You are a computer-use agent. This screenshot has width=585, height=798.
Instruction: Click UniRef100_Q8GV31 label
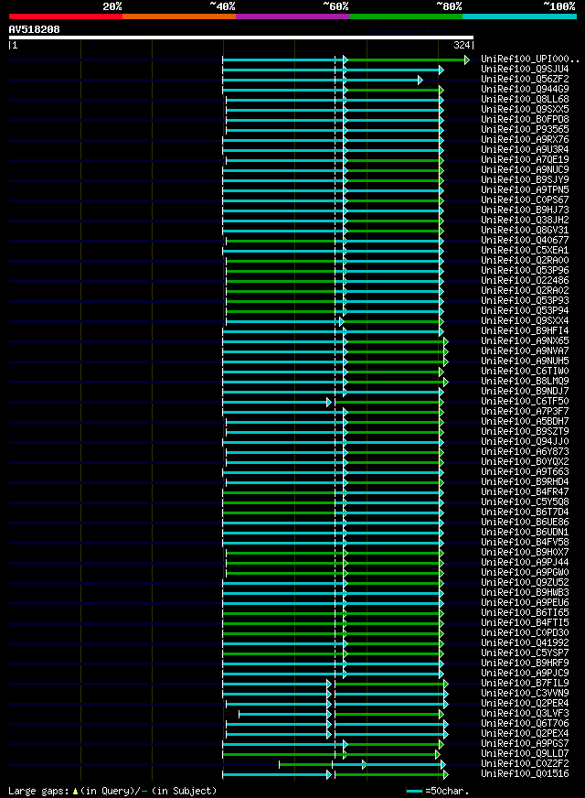point(525,230)
